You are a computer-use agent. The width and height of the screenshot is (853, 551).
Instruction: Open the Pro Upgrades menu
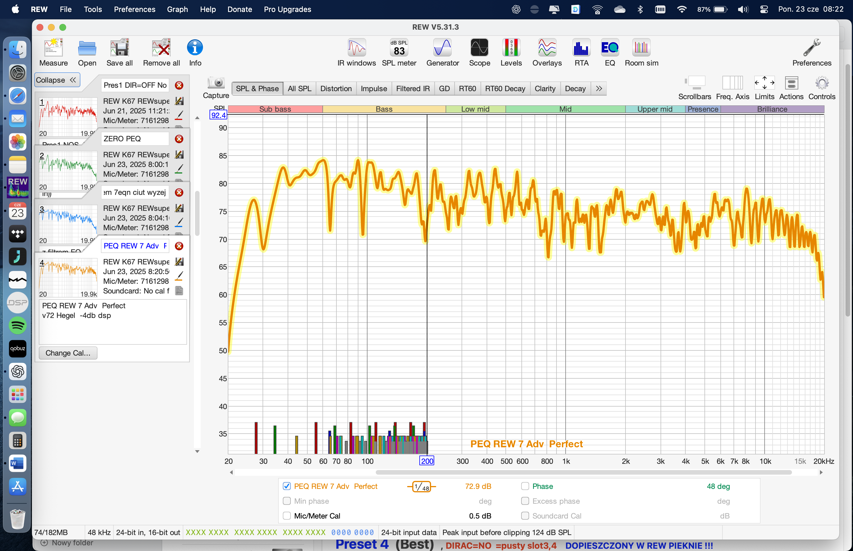click(x=287, y=9)
